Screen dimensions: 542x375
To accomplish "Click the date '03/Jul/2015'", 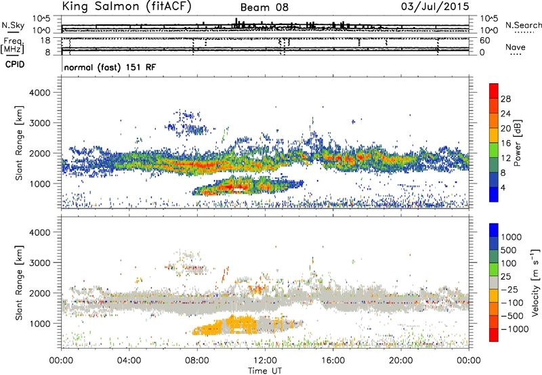I will 435,7.
